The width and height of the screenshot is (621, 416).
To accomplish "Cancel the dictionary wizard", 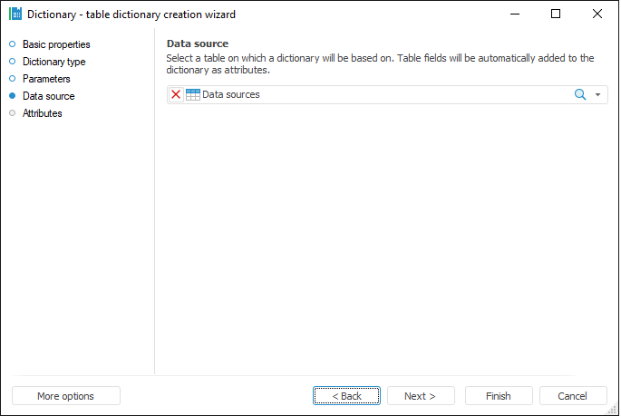I will coord(572,396).
